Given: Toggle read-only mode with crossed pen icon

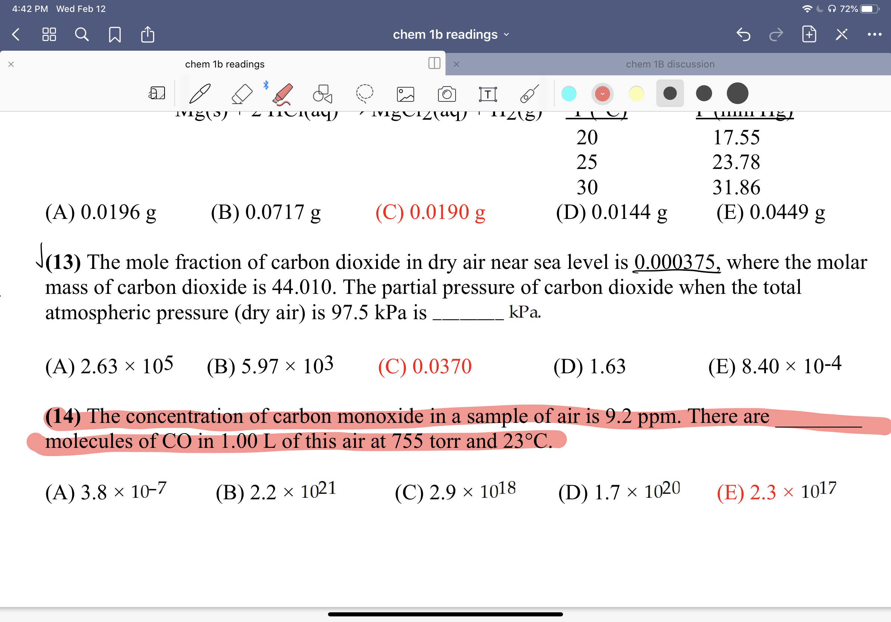Looking at the screenshot, I should 842,35.
